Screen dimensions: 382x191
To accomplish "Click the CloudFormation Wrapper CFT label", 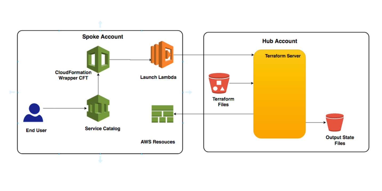I will pos(73,75).
